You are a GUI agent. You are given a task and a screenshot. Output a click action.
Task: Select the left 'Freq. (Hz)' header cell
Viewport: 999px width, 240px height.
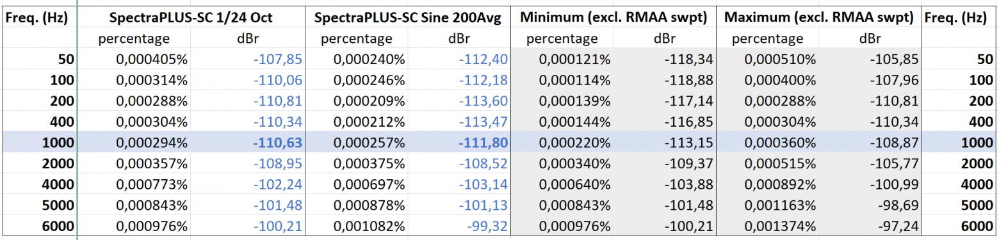38,18
